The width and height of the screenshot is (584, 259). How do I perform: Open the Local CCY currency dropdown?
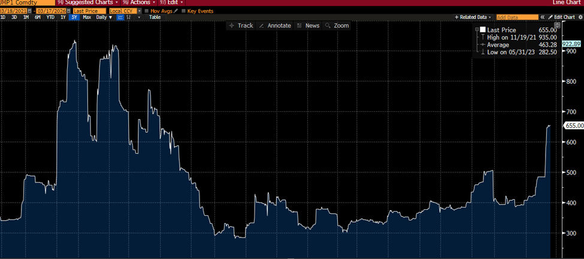[x=140, y=11]
